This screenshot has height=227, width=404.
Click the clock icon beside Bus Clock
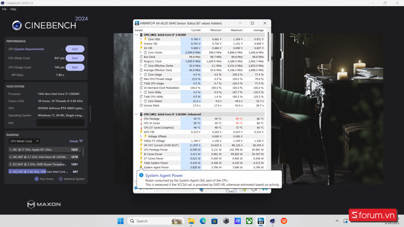tap(141, 57)
